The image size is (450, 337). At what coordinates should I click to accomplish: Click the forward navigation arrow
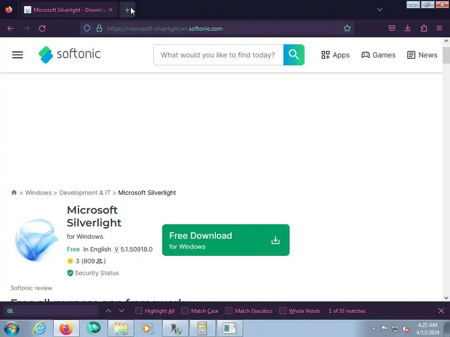(26, 29)
